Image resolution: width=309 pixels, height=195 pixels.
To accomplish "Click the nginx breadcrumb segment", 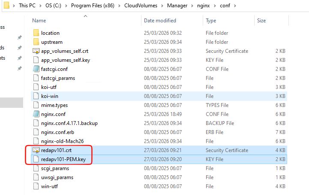I will coord(204,6).
